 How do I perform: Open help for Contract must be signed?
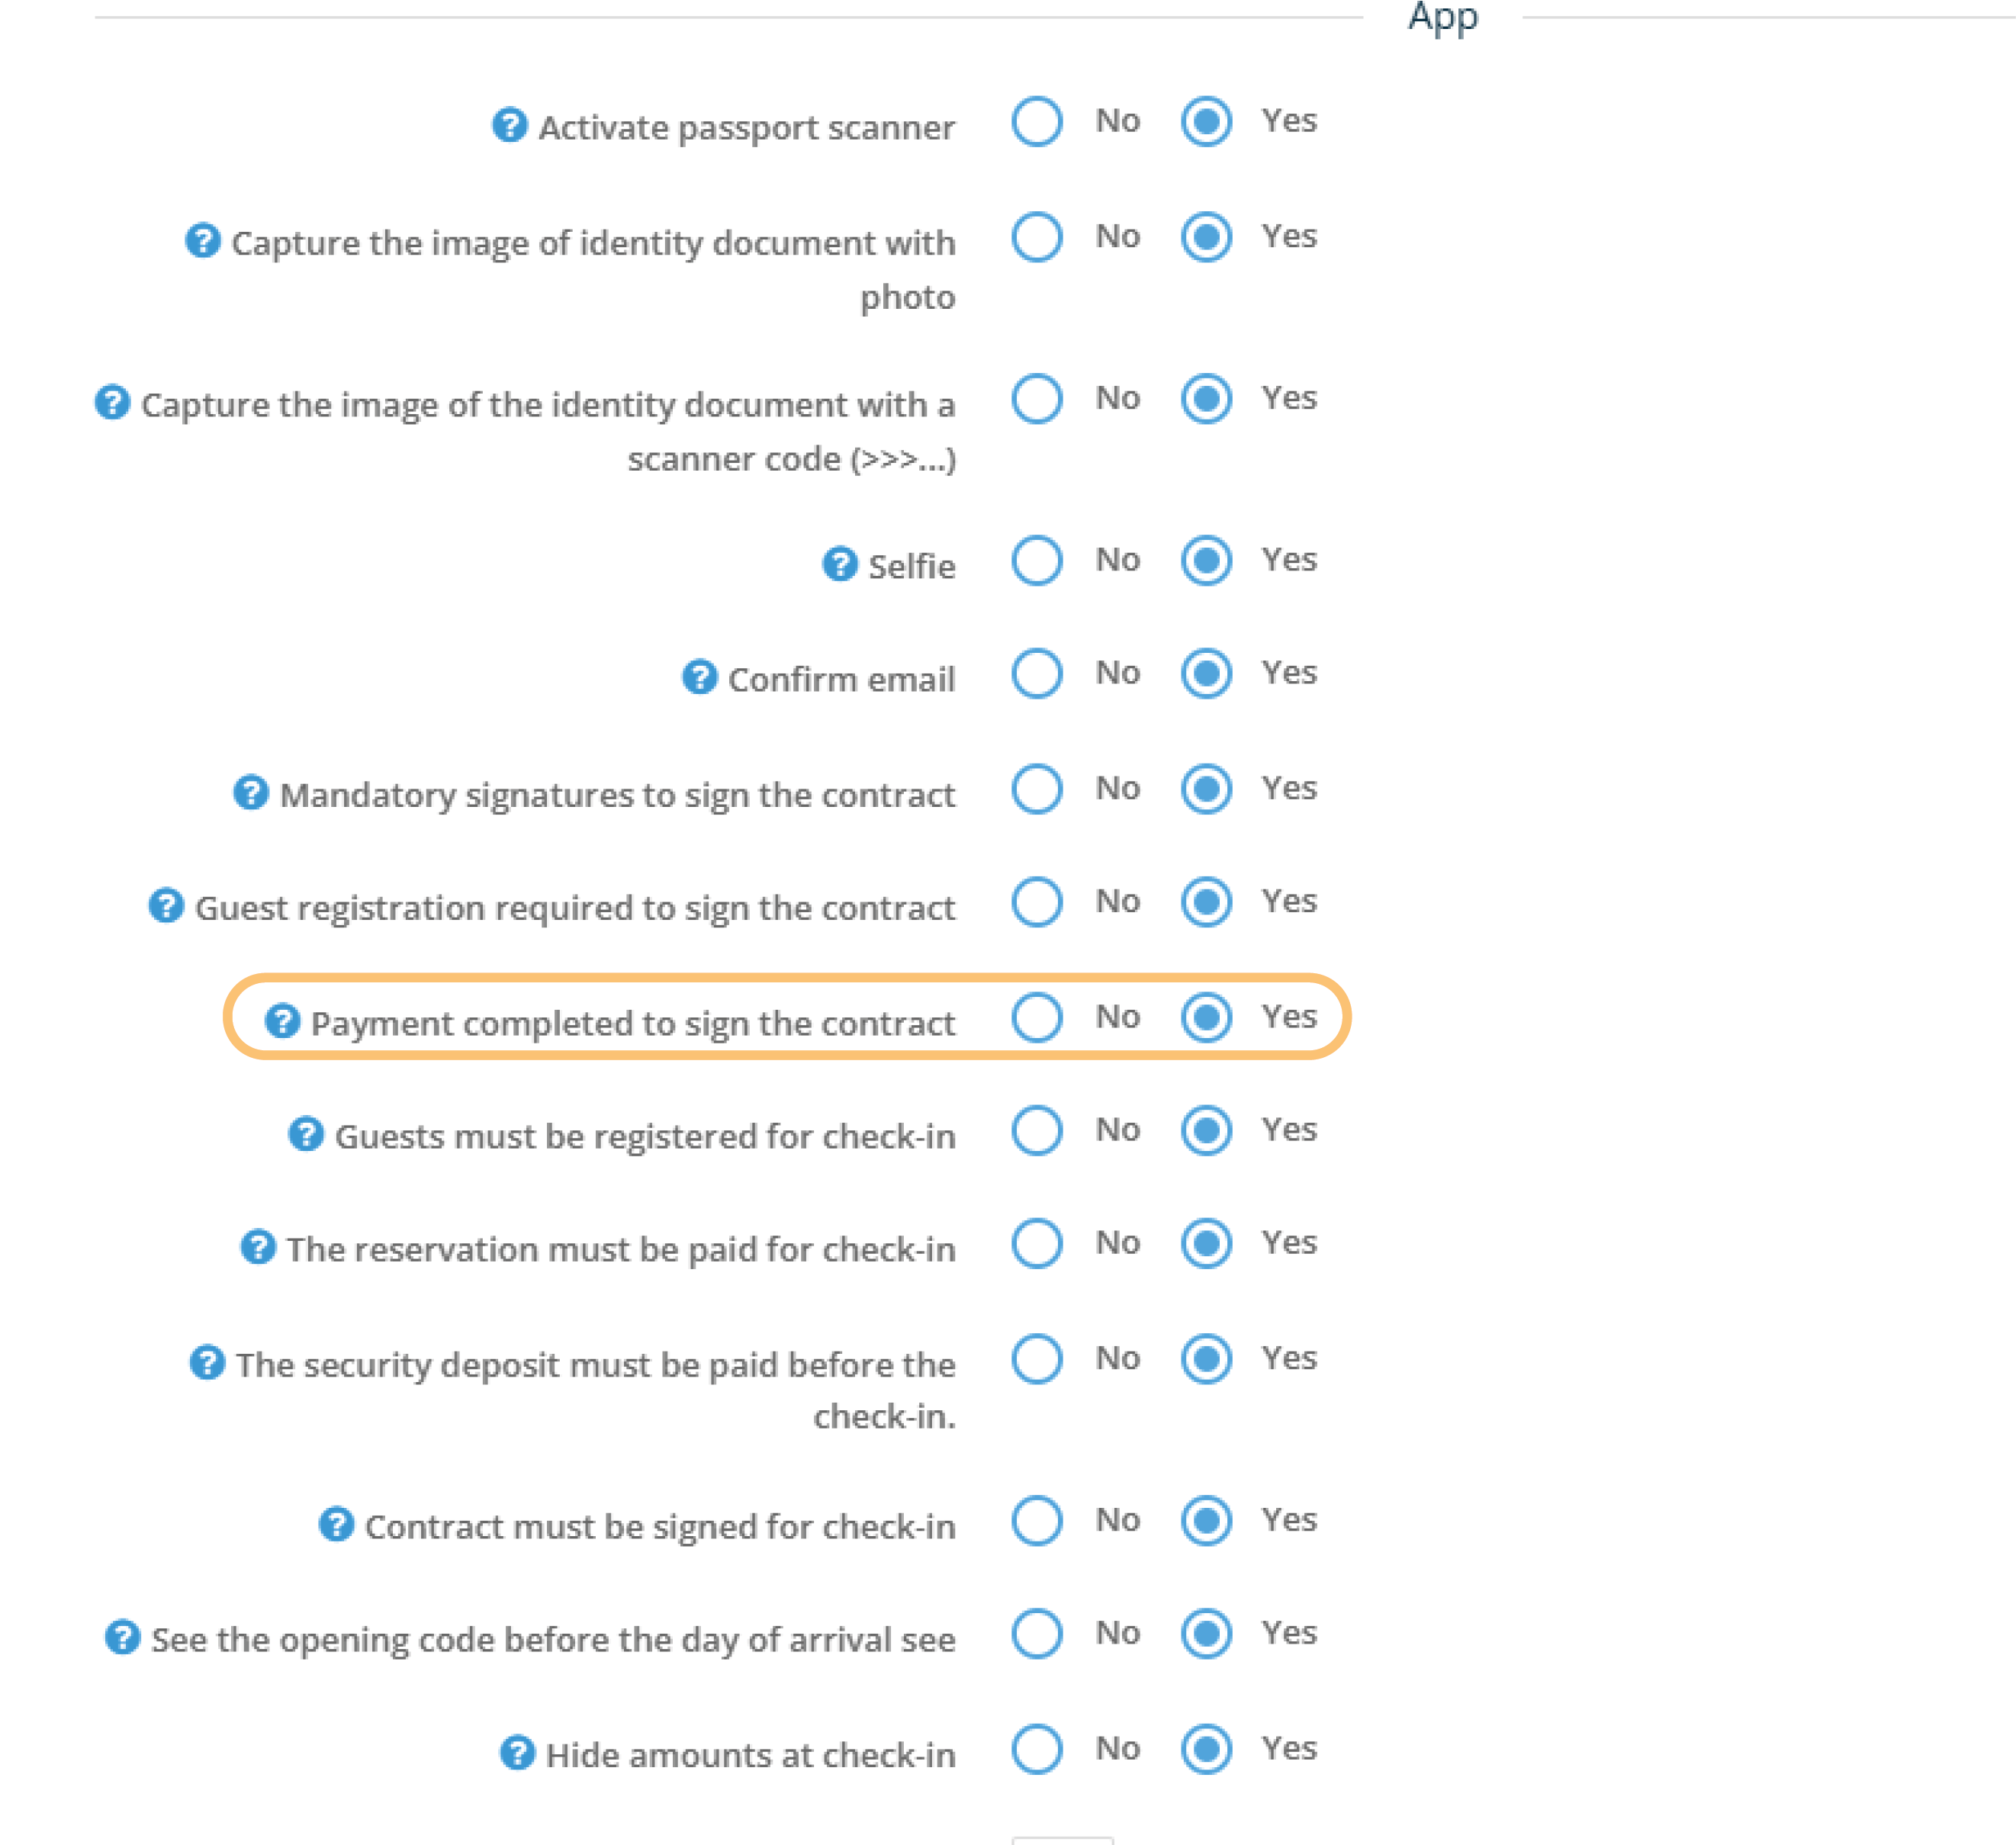coord(336,1524)
